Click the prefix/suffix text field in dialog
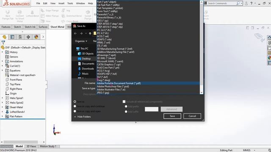Screen dimensions: 271x152 tap(152, 109)
